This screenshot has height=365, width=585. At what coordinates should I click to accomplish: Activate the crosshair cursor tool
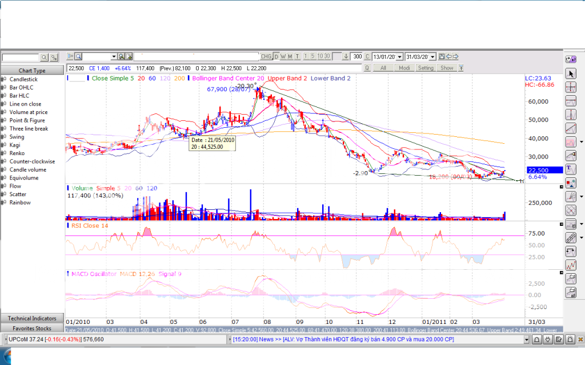pyautogui.click(x=570, y=87)
